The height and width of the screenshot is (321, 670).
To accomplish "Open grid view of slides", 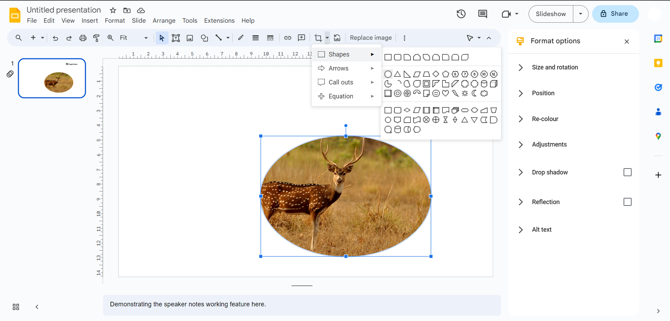I will [16, 307].
